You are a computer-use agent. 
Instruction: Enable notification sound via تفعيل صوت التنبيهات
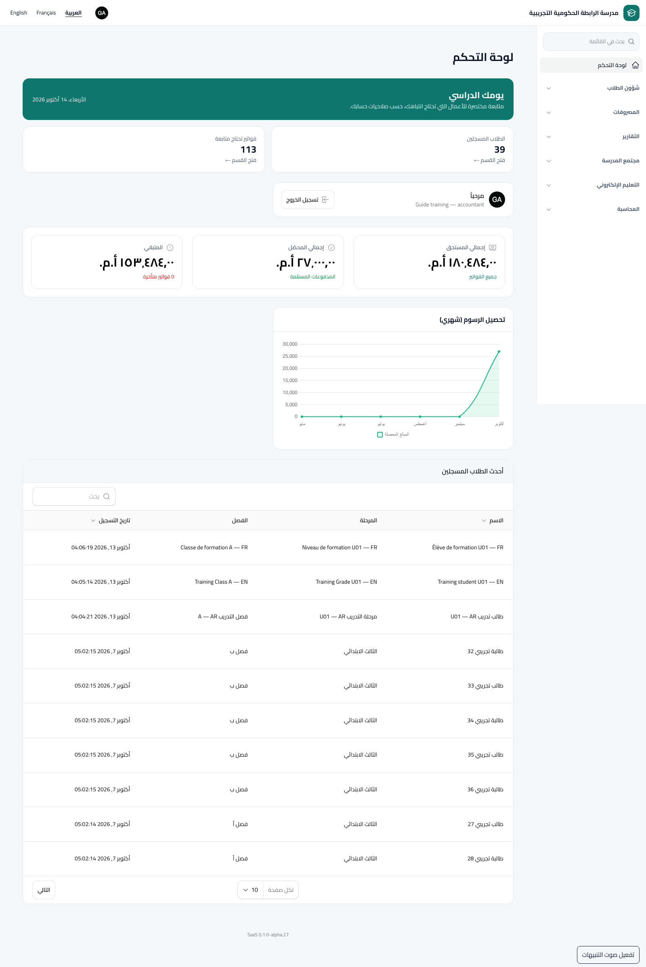(x=608, y=954)
